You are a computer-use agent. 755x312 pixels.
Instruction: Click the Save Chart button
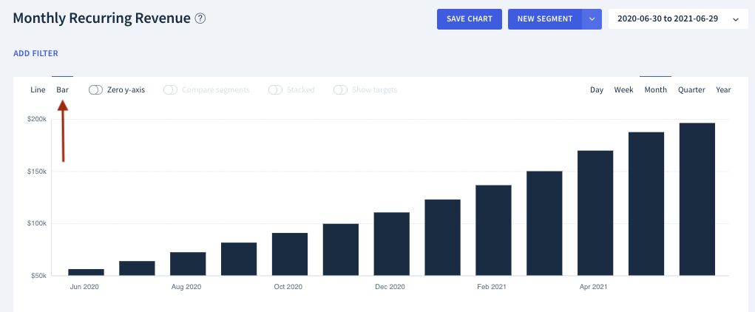coord(470,19)
